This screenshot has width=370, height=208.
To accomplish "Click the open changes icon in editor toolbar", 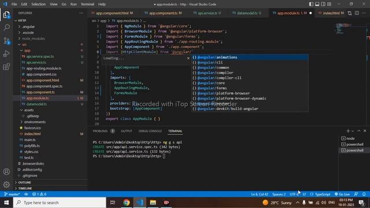I will coord(349,13).
